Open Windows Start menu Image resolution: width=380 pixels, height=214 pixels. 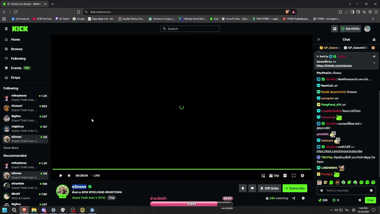(x=5, y=210)
